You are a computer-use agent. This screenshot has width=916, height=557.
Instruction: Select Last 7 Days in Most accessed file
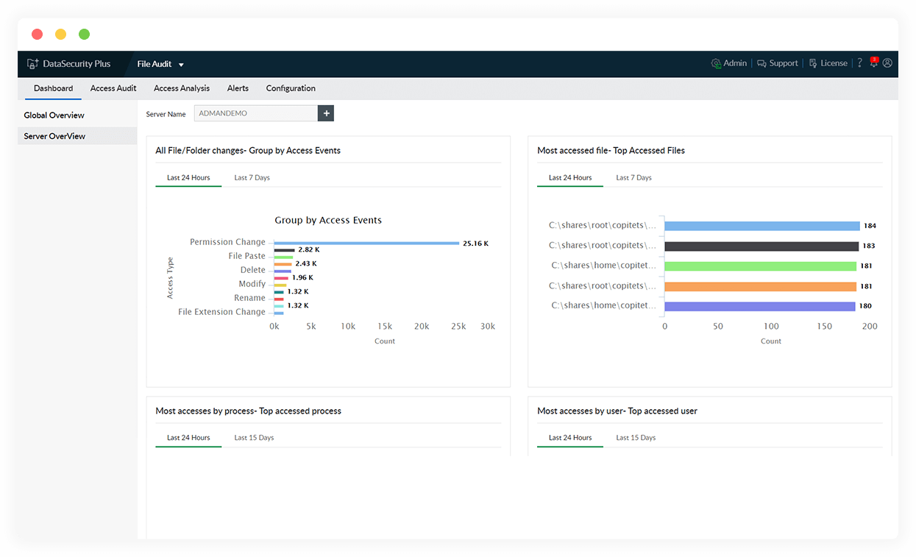tap(633, 177)
